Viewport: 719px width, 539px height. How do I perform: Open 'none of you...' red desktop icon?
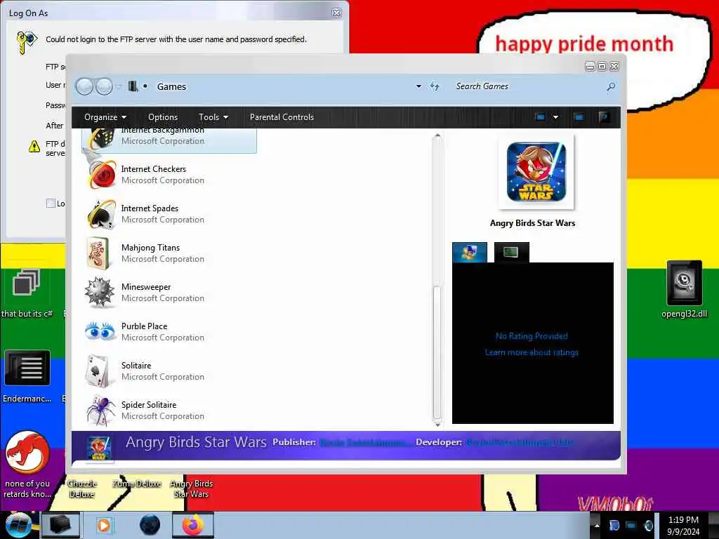pos(27,464)
